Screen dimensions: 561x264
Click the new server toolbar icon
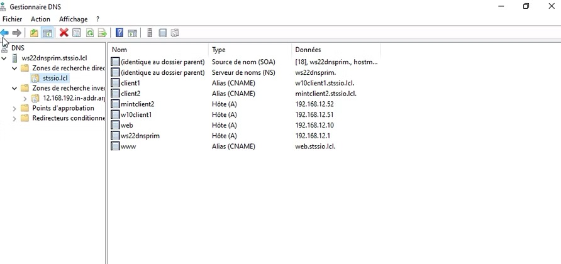click(150, 33)
